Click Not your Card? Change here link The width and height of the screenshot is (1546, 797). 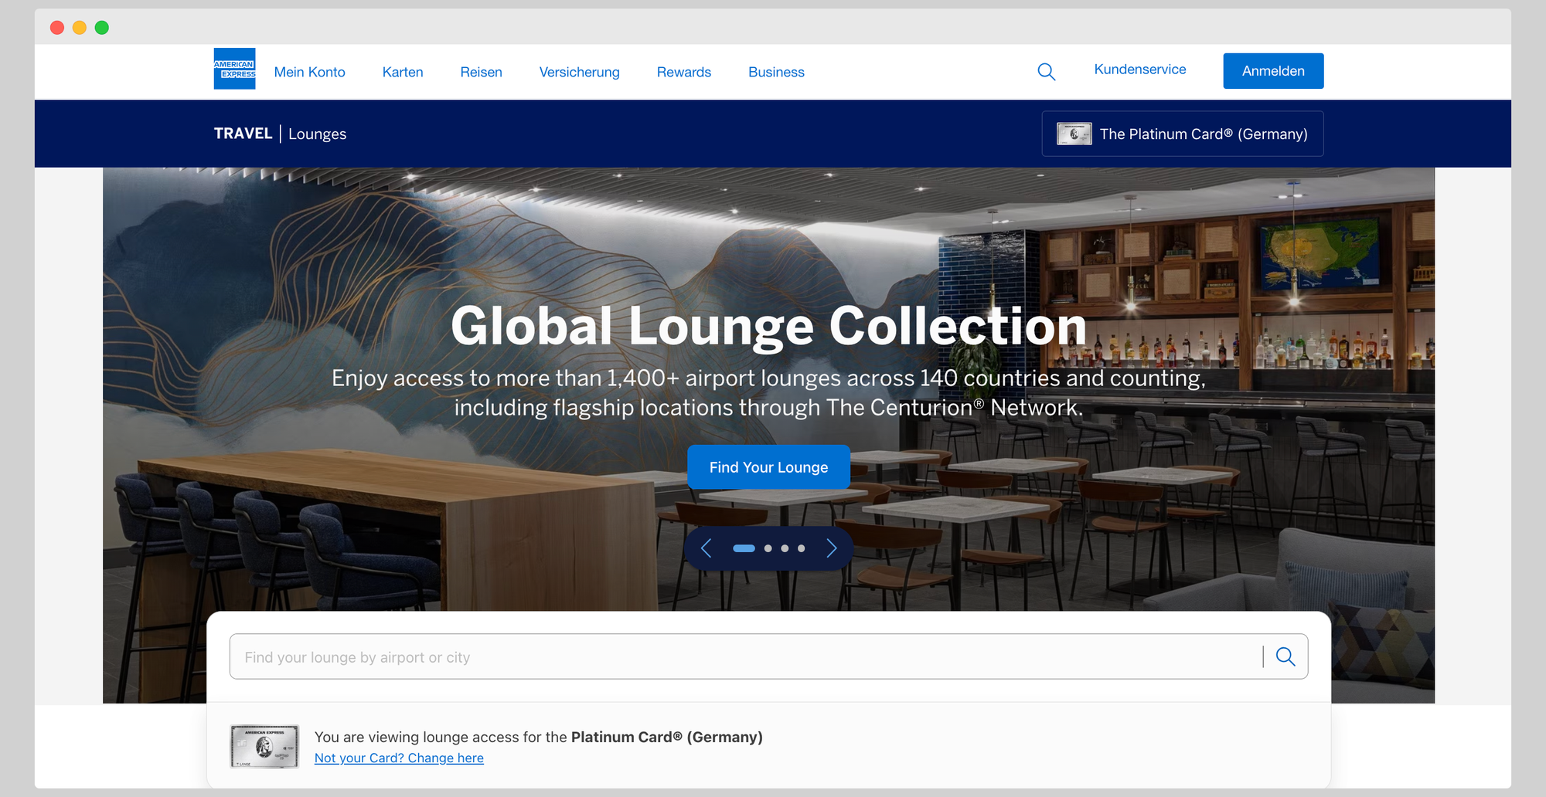[399, 758]
